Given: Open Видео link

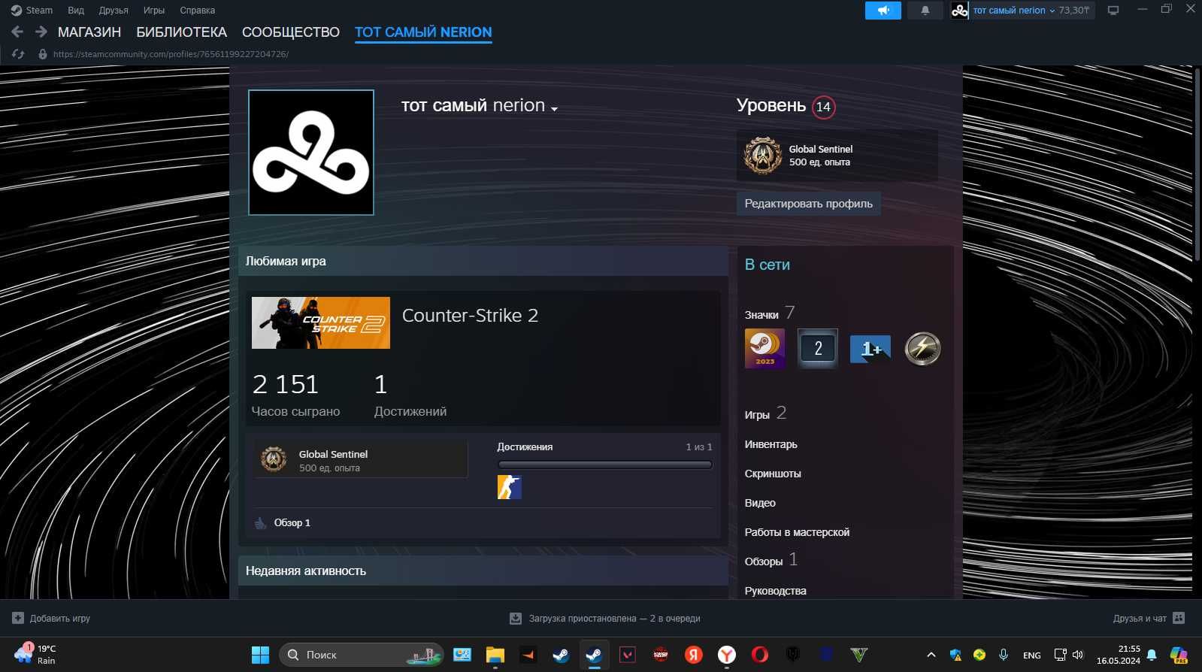Looking at the screenshot, I should click(760, 503).
